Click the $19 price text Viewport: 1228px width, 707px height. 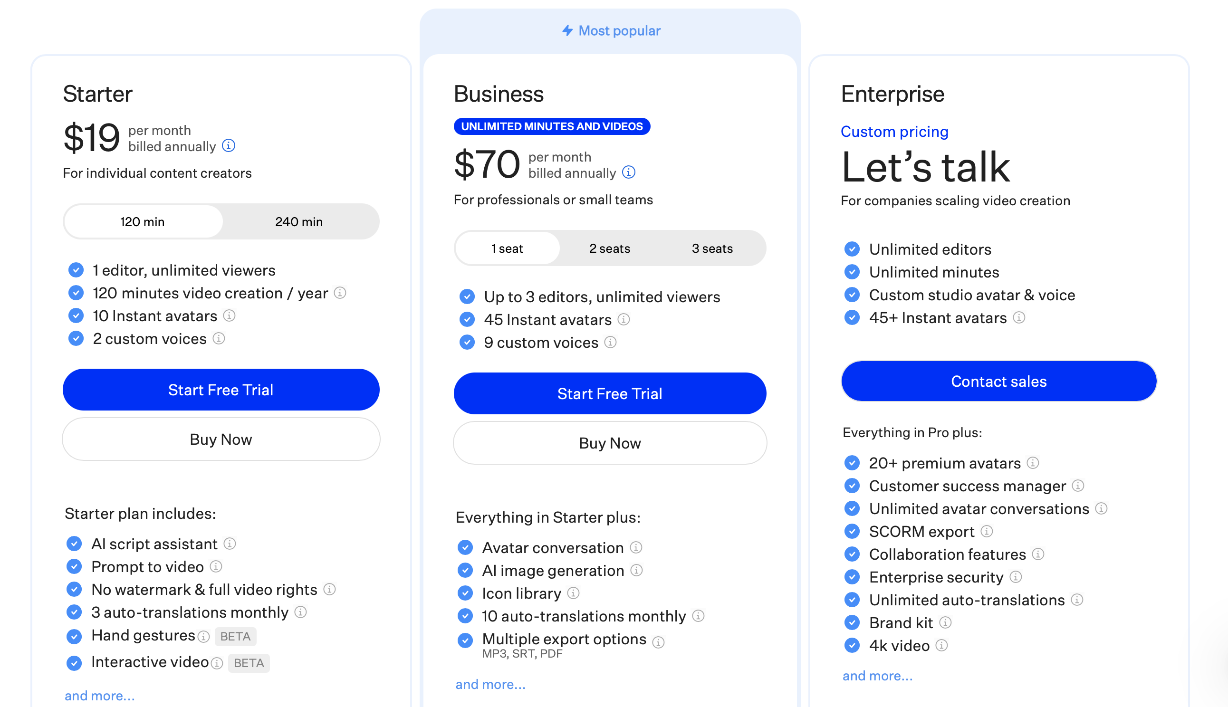tap(92, 138)
